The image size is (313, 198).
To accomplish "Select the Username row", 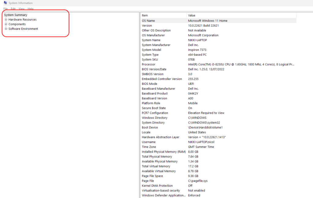I will click(219, 142).
